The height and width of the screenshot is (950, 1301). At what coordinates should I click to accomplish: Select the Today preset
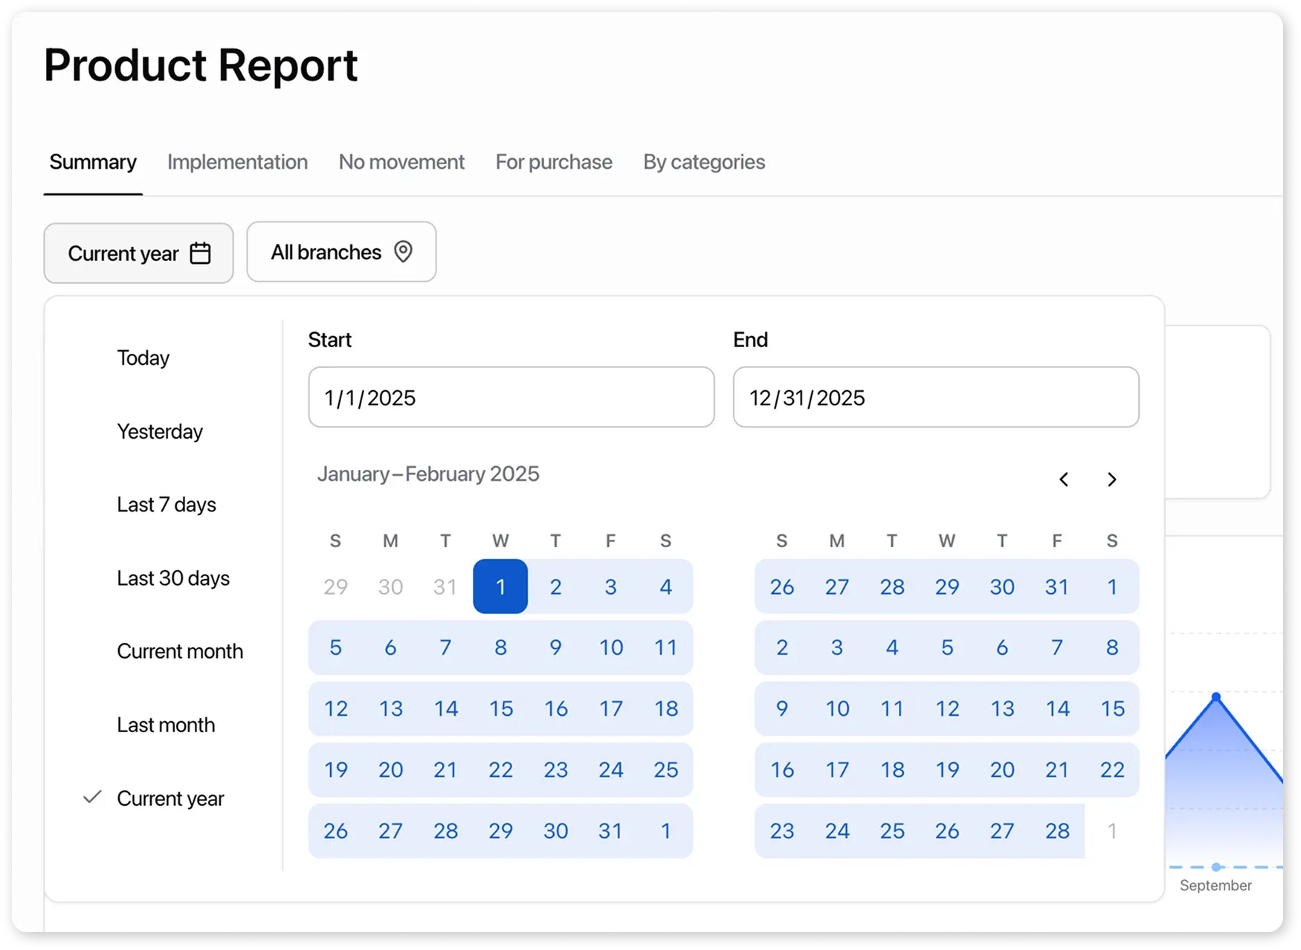coord(143,358)
